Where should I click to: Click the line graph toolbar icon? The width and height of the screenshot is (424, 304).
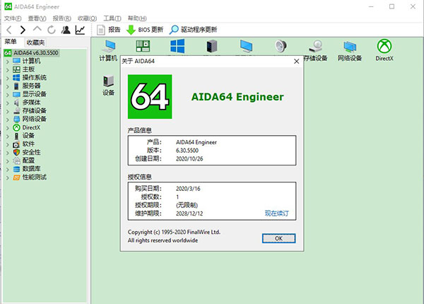(80, 30)
